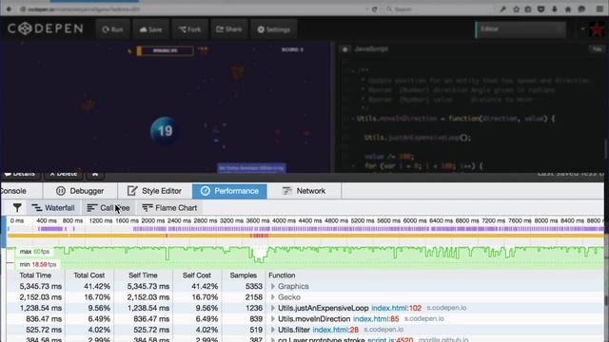Click the bookmark star icon
This screenshot has width=609, height=342.
(516, 9)
